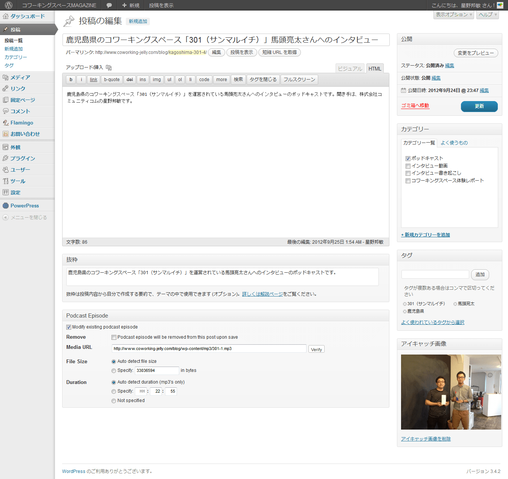508x479 pixels.
Task: Open the Flamingo icon in sidebar
Action: [6, 123]
